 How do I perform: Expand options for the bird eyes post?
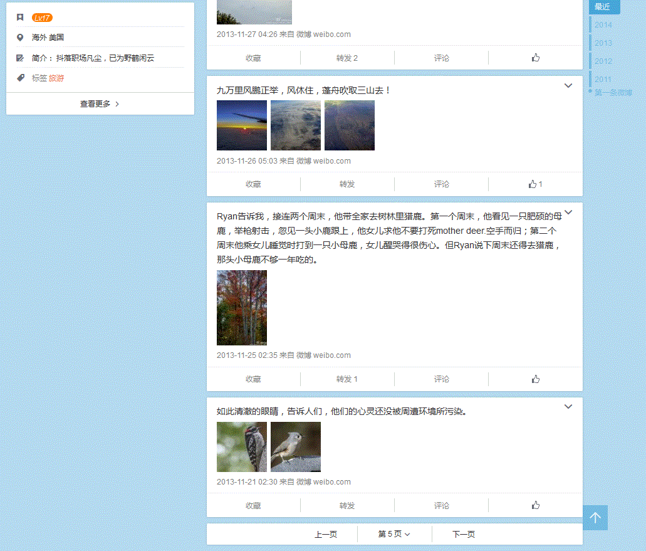coord(568,407)
